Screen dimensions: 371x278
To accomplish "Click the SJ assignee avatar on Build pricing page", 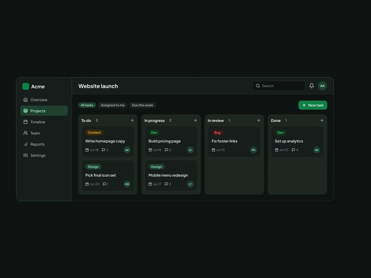I will point(190,150).
